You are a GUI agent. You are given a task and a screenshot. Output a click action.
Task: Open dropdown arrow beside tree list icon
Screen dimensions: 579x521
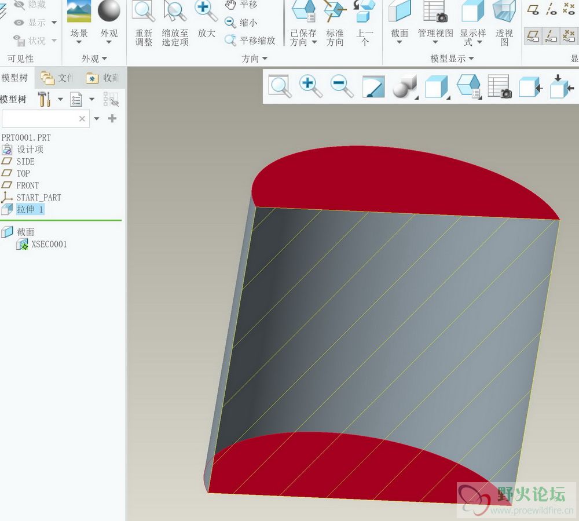pos(92,99)
